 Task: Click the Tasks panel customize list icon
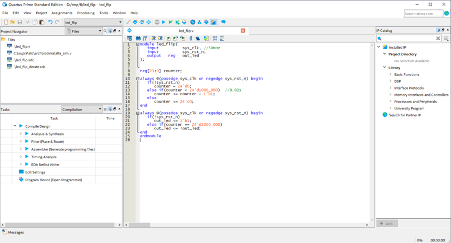click(105, 109)
